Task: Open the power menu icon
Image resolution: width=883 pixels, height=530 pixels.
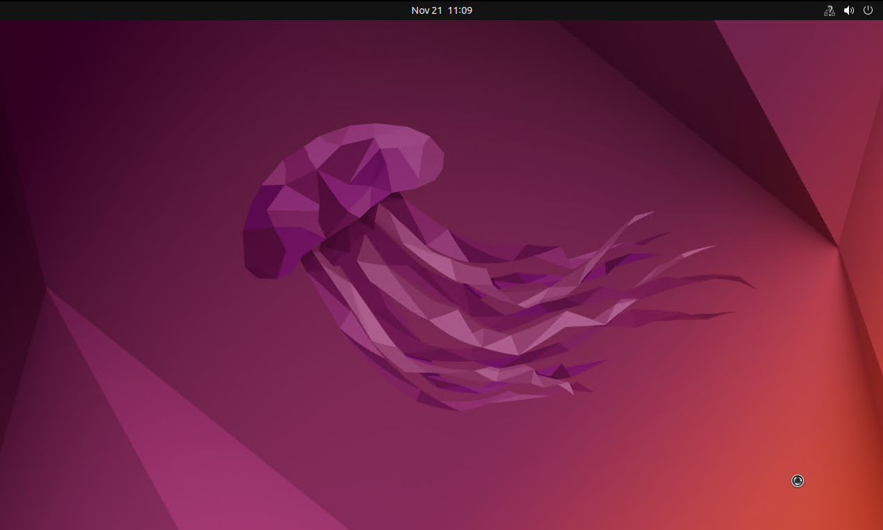Action: pos(868,10)
